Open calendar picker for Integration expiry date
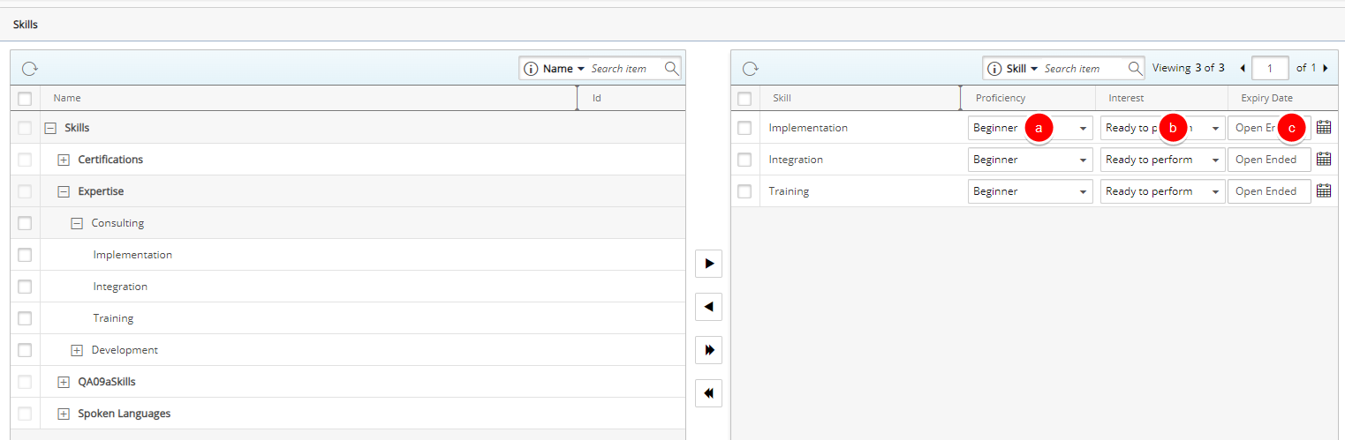 1323,160
